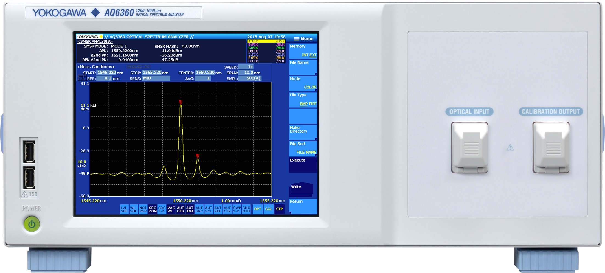Click the NOI MSK toolbar button
The image size is (605, 273).
pyautogui.click(x=143, y=209)
